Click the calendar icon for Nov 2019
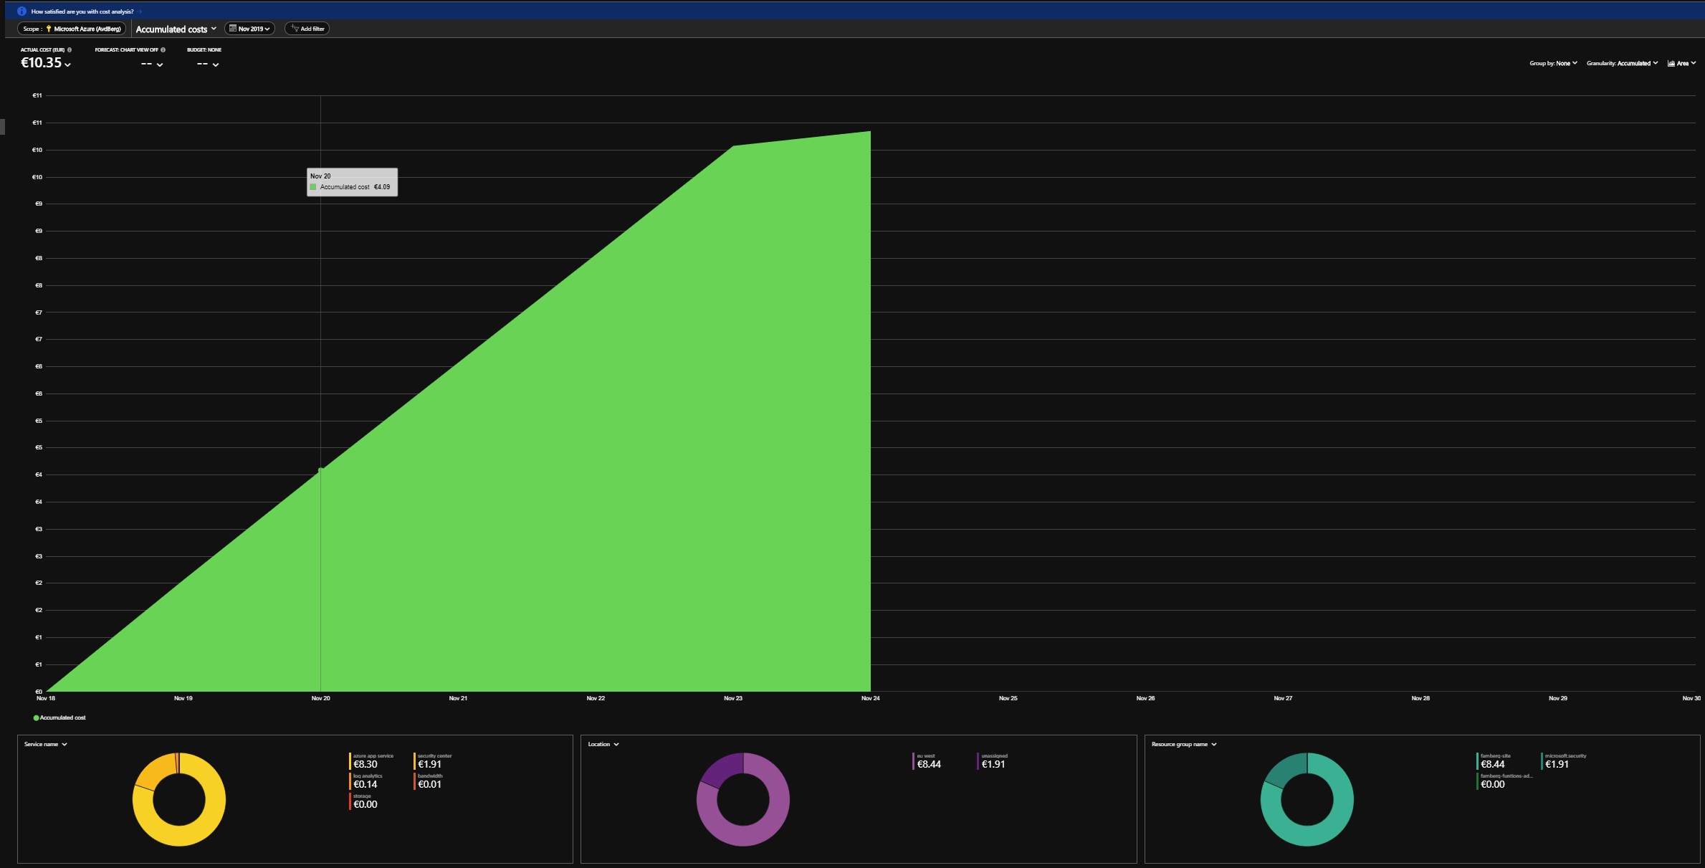Screen dimensions: 1705x868 coord(233,29)
